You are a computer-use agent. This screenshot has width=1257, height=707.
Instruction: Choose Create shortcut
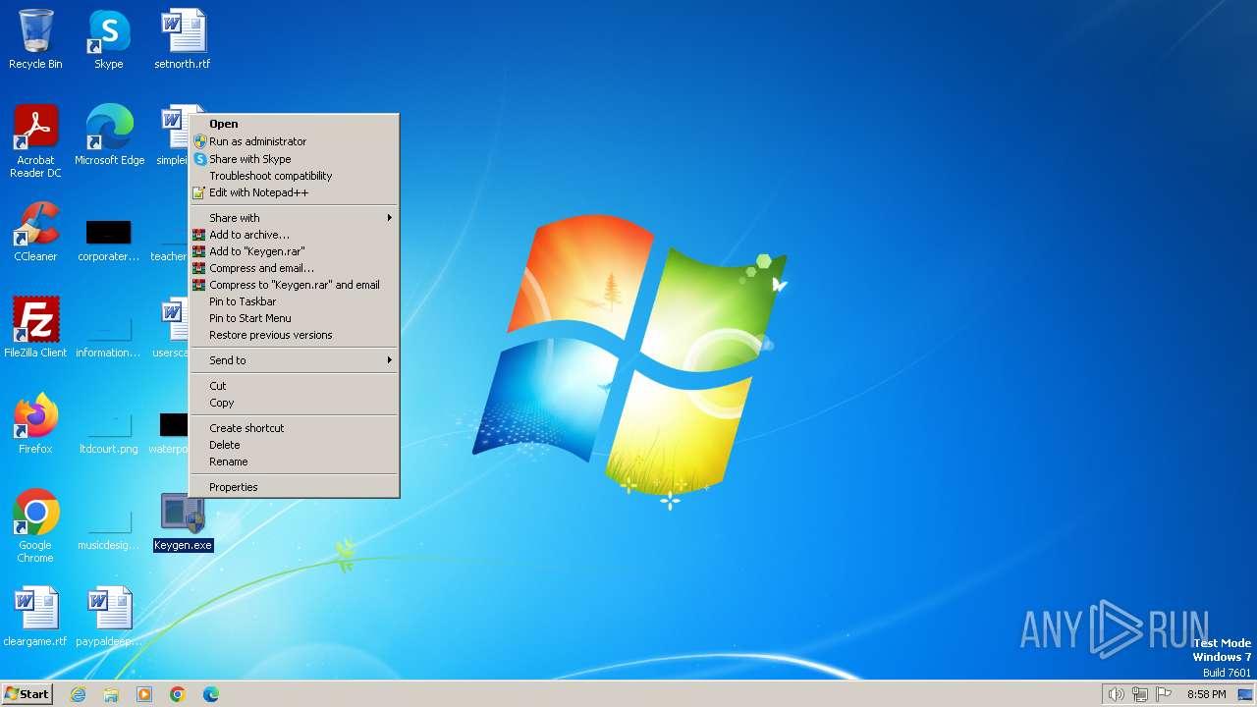click(x=295, y=428)
